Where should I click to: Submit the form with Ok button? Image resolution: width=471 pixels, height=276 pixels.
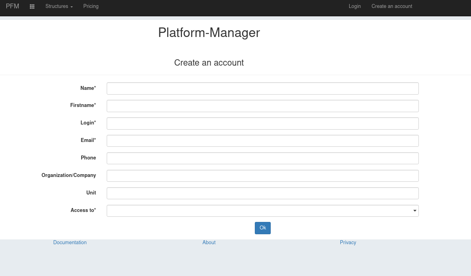(x=262, y=228)
